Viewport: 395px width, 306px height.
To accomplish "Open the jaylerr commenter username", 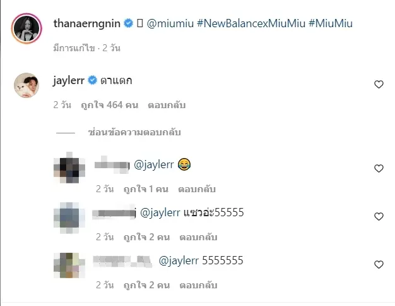I will coord(69,80).
